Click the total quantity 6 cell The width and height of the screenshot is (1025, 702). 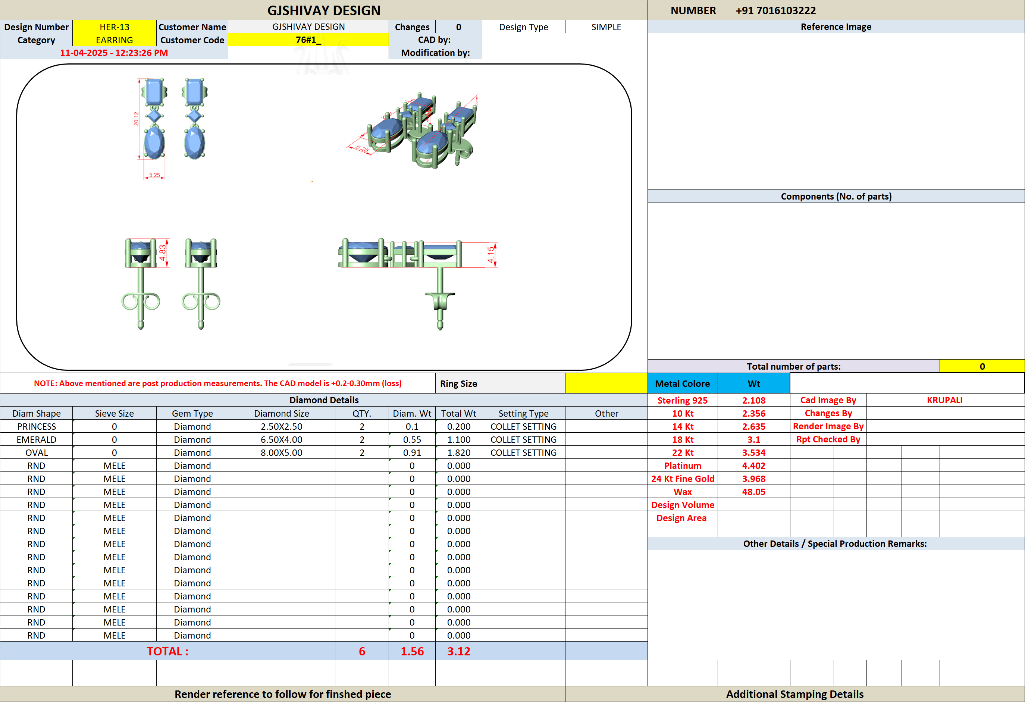click(x=362, y=651)
